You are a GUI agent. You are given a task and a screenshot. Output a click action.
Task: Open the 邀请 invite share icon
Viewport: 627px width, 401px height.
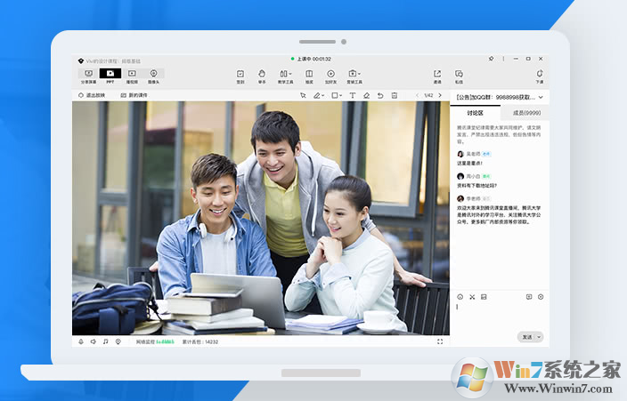437,76
